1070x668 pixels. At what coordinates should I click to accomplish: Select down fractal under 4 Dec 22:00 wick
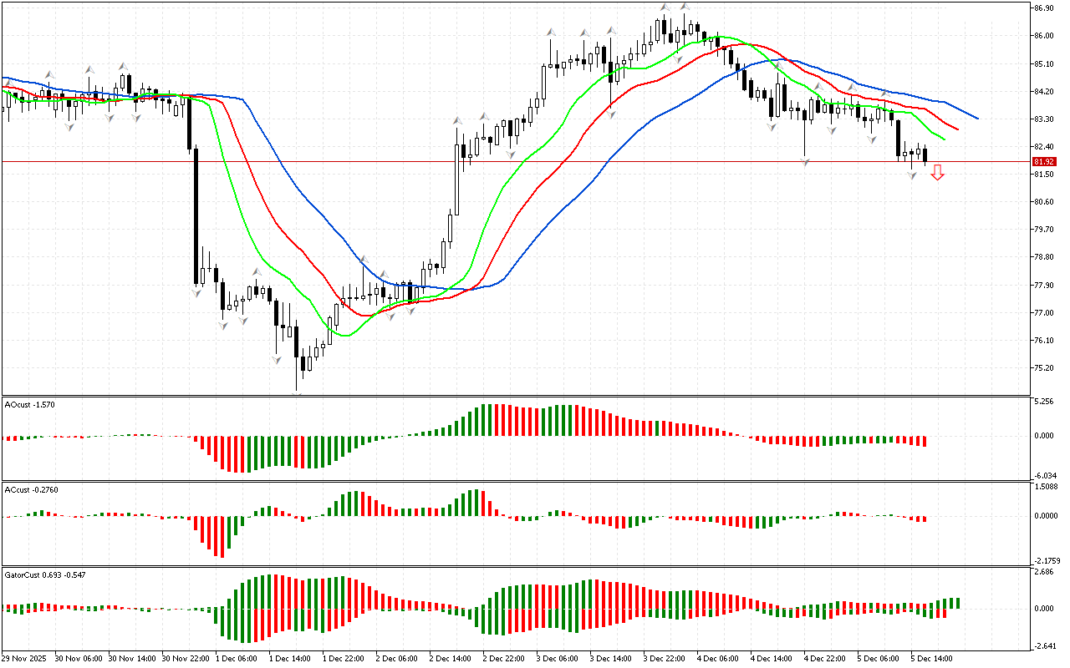pyautogui.click(x=805, y=160)
